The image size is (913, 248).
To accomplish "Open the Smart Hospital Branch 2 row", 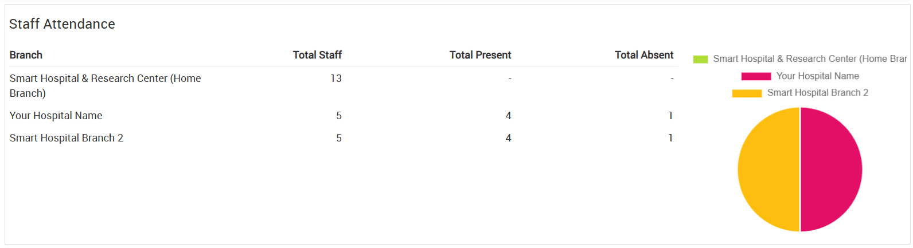I will coord(343,138).
